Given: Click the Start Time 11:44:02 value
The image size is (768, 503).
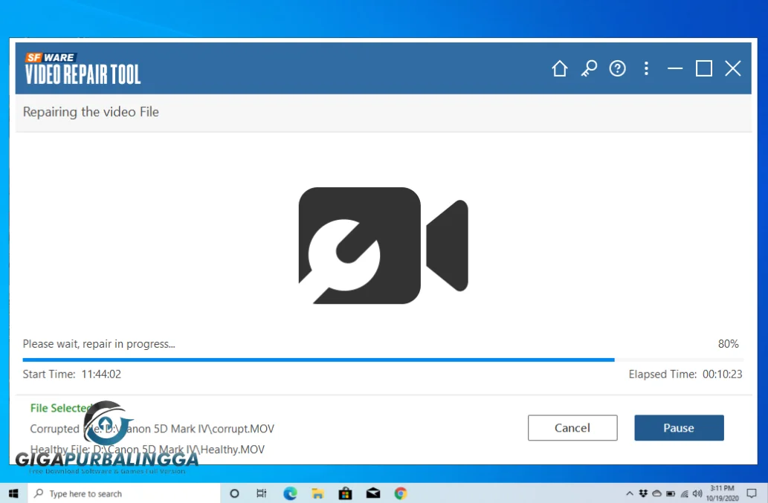Looking at the screenshot, I should click(x=101, y=374).
